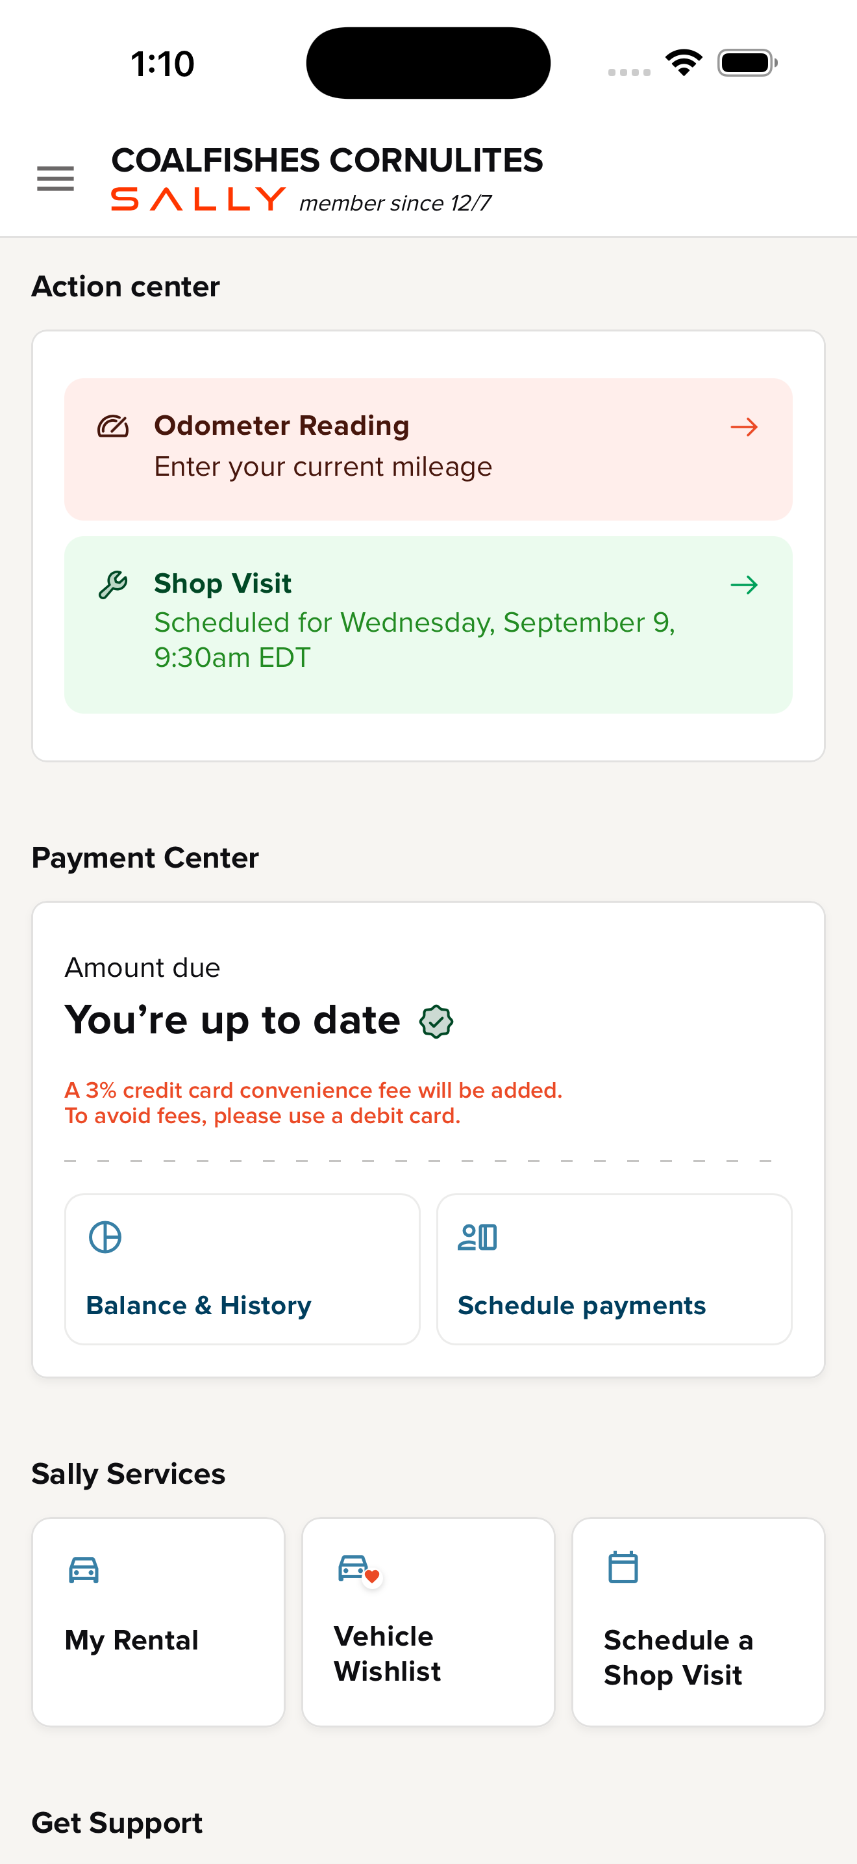Image resolution: width=857 pixels, height=1864 pixels.
Task: Open Schedule payments
Action: 614,1269
